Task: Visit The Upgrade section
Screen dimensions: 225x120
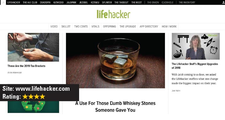Action: (128, 27)
